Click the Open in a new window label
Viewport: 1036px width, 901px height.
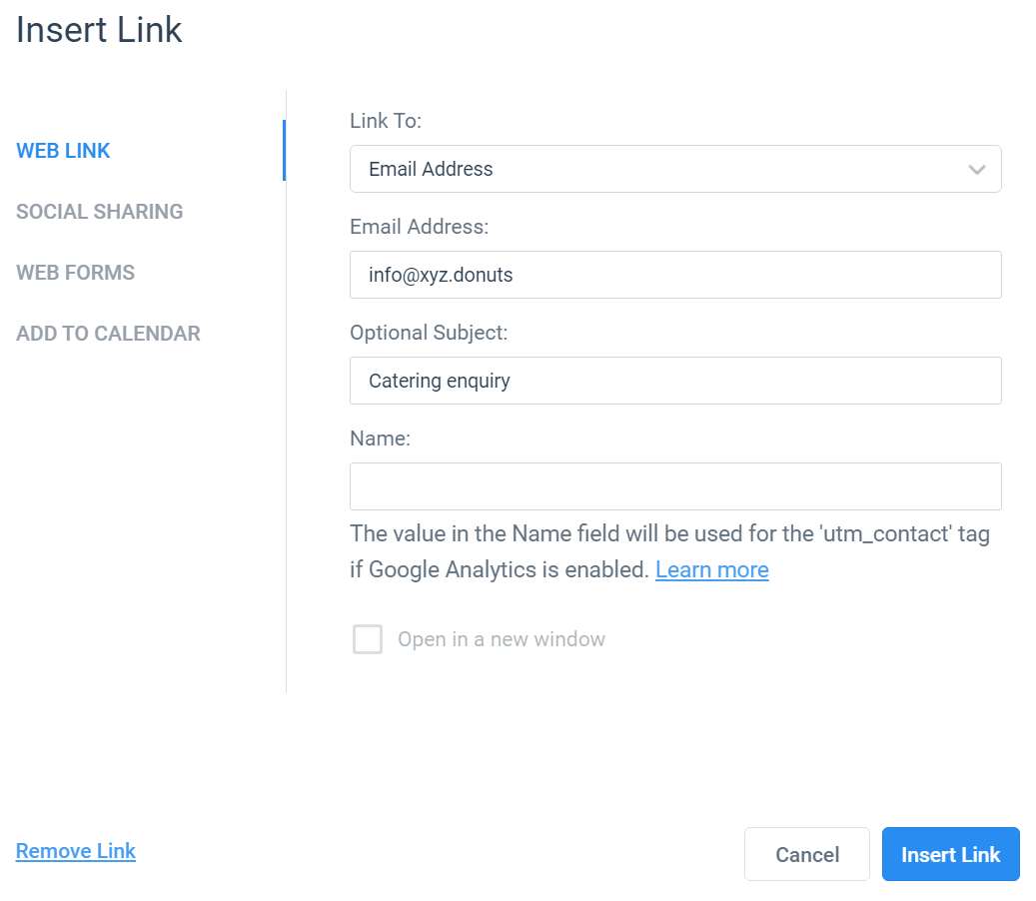[x=501, y=638]
